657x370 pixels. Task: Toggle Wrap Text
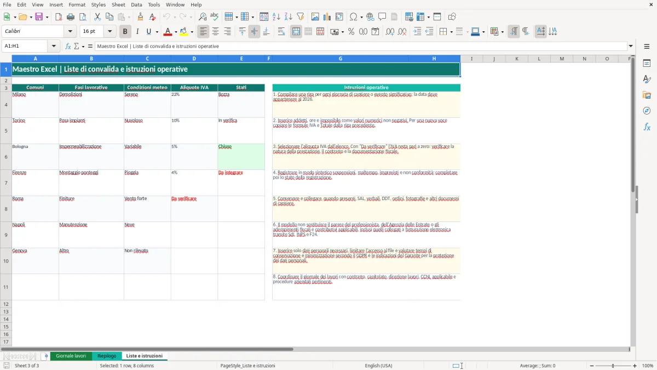pos(281,32)
